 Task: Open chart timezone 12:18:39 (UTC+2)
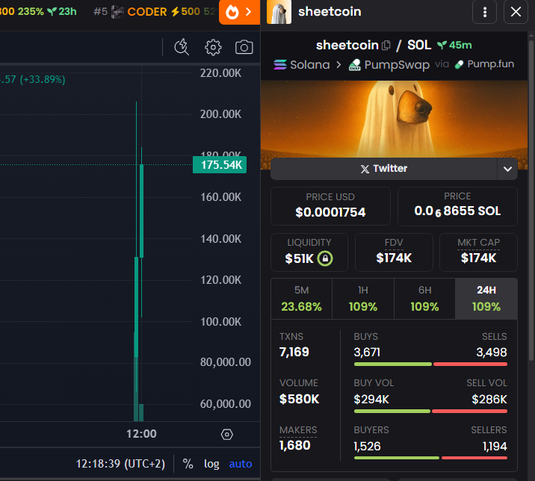click(120, 464)
